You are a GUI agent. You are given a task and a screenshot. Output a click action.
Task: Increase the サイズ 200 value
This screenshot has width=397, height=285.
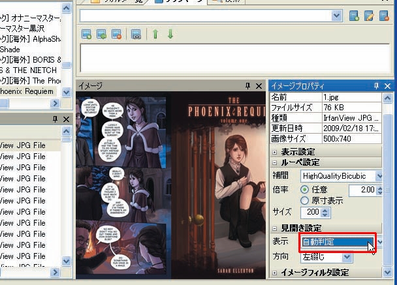point(325,210)
